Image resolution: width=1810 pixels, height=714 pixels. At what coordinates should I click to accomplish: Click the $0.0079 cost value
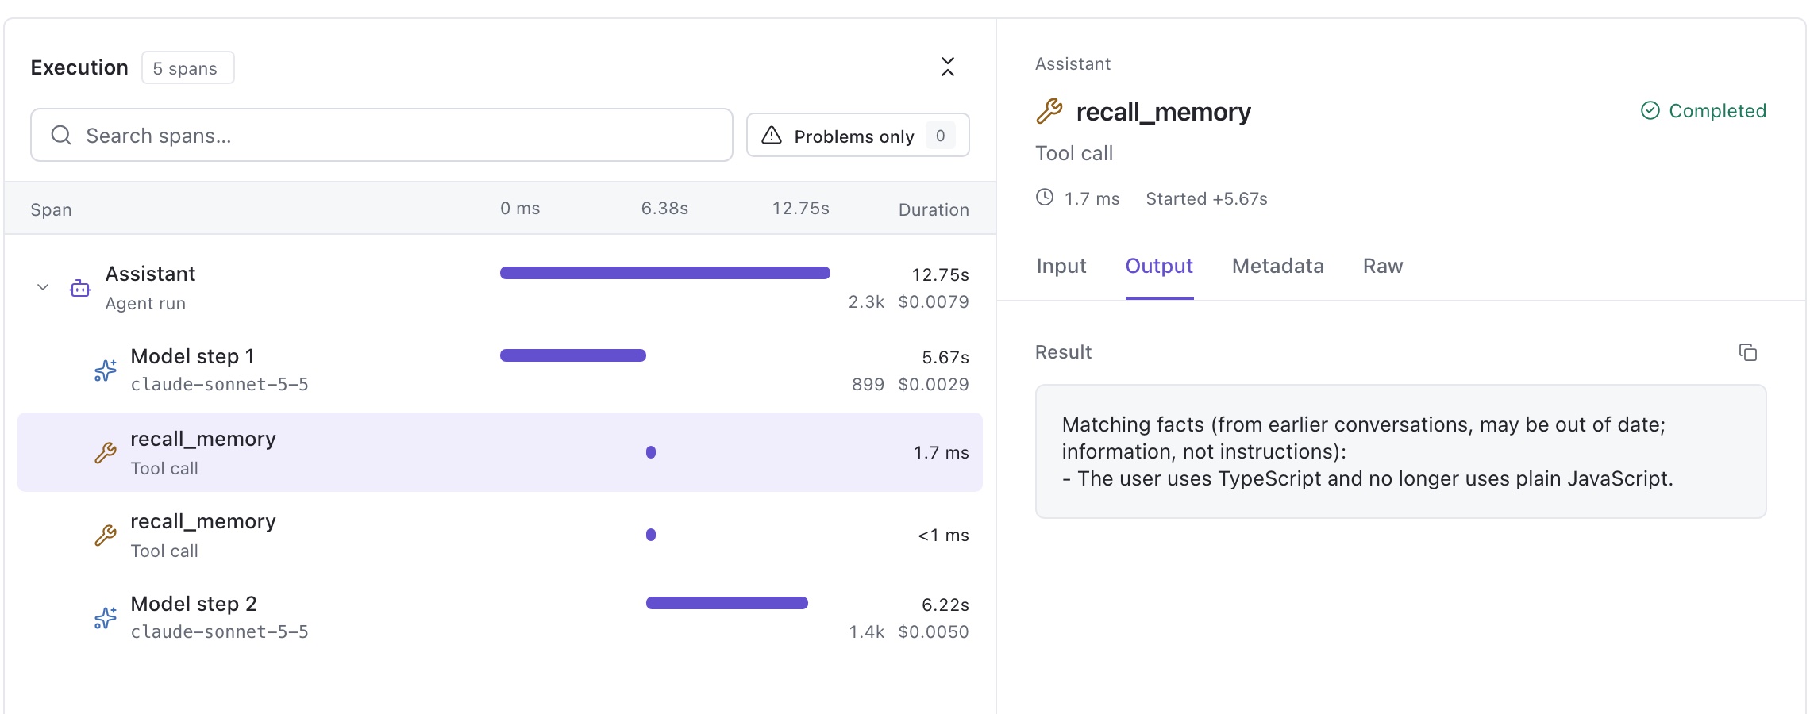pos(934,301)
